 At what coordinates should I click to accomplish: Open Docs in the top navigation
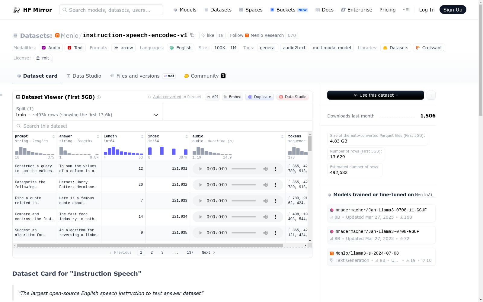pyautogui.click(x=325, y=10)
